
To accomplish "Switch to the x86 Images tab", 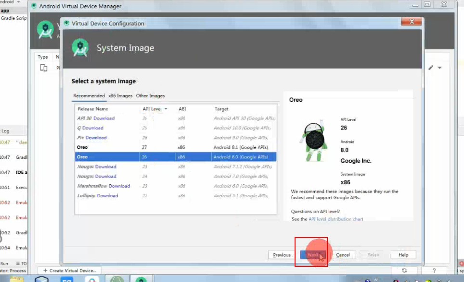I will click(120, 96).
